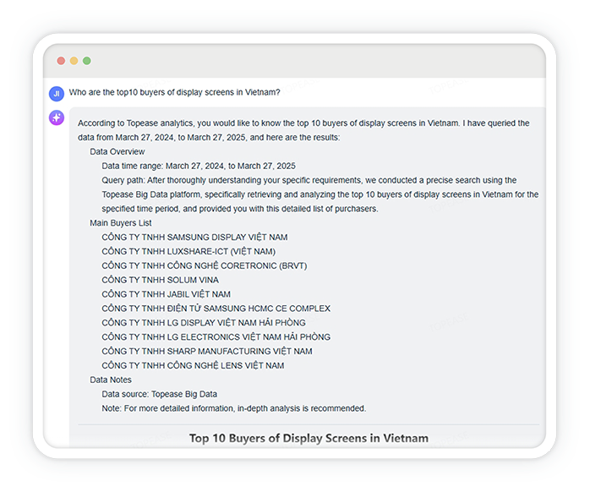Select 'CÔNG TY TNHH SOLUM VINA'
This screenshot has height=492, width=590.
tap(160, 280)
